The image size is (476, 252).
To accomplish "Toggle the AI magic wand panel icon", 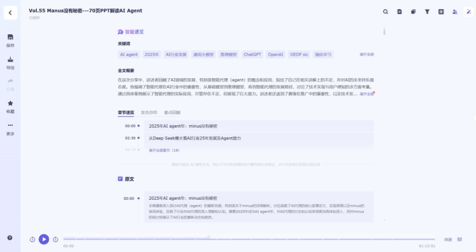I will pyautogui.click(x=469, y=12).
